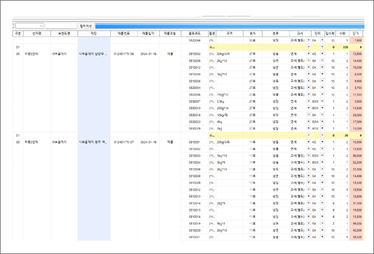Open tax dropdown in the S820066 row
The width and height of the screenshot is (374, 254).
(308, 40)
